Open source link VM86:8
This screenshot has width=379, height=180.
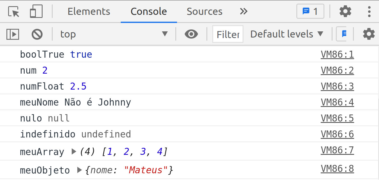click(337, 168)
